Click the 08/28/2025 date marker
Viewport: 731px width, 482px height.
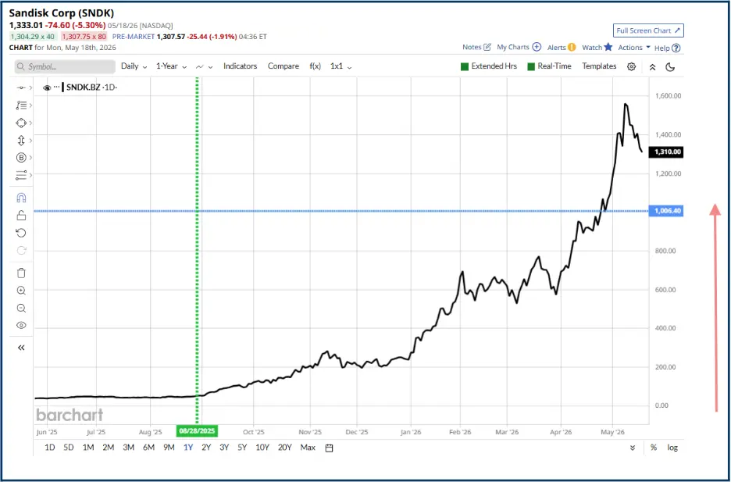198,430
